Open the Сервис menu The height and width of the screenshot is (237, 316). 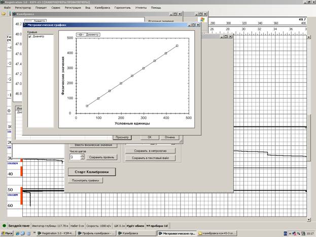point(56,8)
